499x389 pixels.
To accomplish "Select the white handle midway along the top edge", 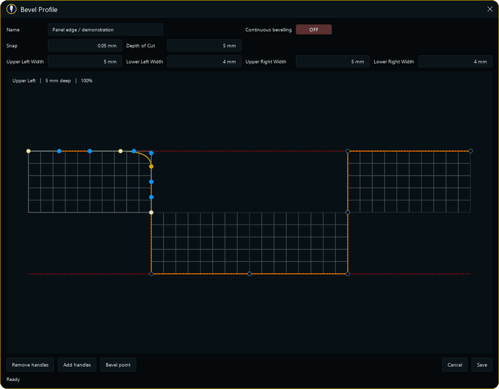I will click(120, 151).
